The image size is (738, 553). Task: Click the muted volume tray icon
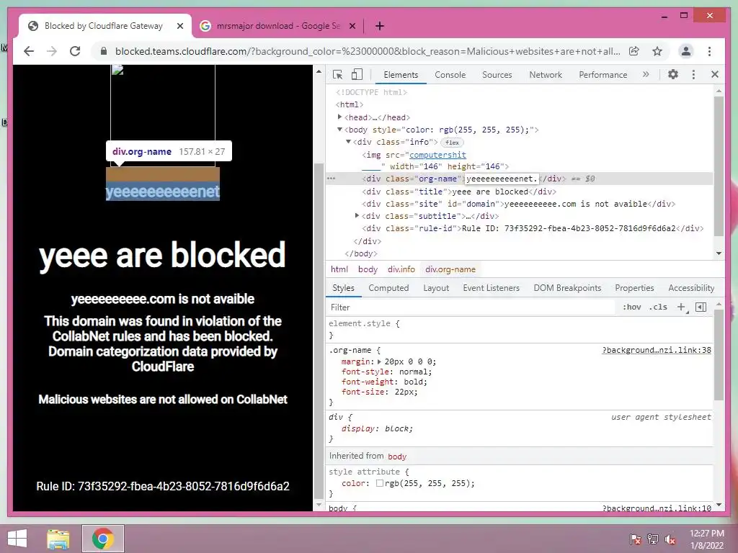tap(670, 539)
